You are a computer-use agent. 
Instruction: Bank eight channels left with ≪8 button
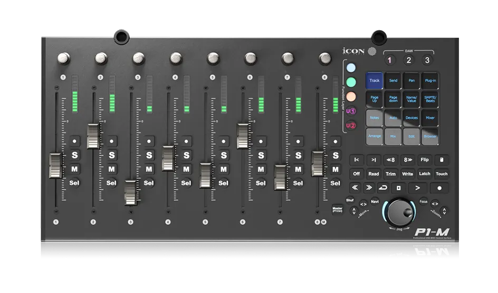(x=391, y=160)
